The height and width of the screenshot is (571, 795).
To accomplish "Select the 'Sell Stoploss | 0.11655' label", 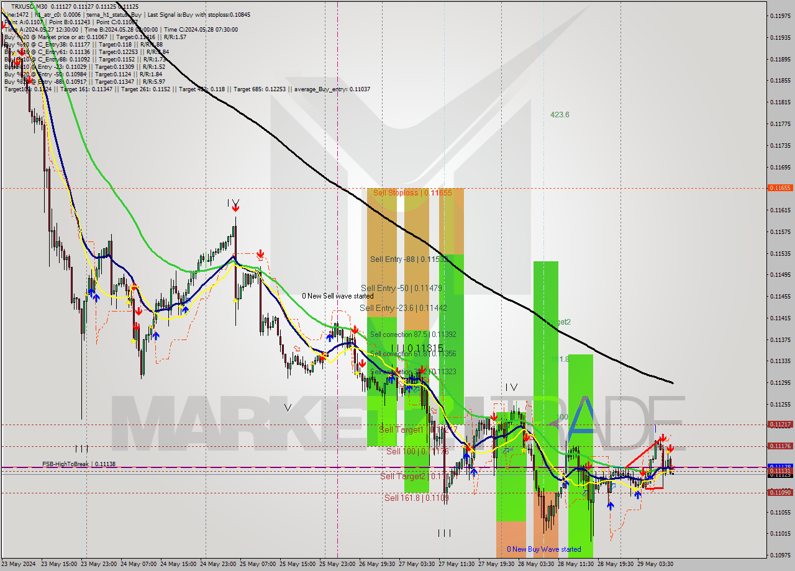I will pos(412,193).
